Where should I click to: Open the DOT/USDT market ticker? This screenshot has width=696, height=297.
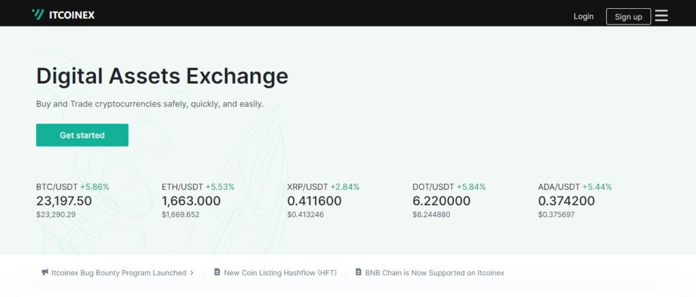click(434, 186)
